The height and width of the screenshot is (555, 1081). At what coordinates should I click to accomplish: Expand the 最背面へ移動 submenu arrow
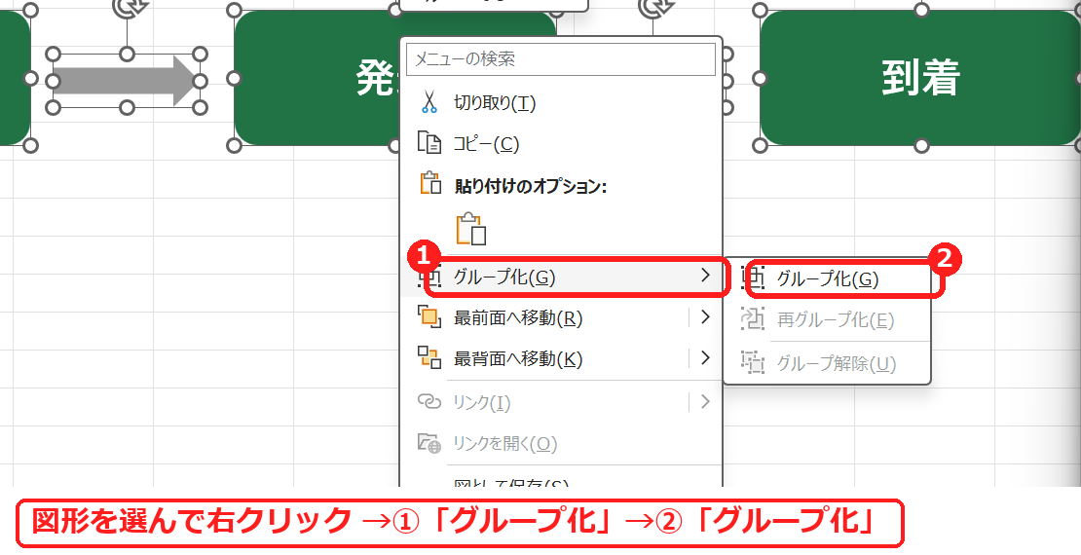pyautogui.click(x=704, y=357)
